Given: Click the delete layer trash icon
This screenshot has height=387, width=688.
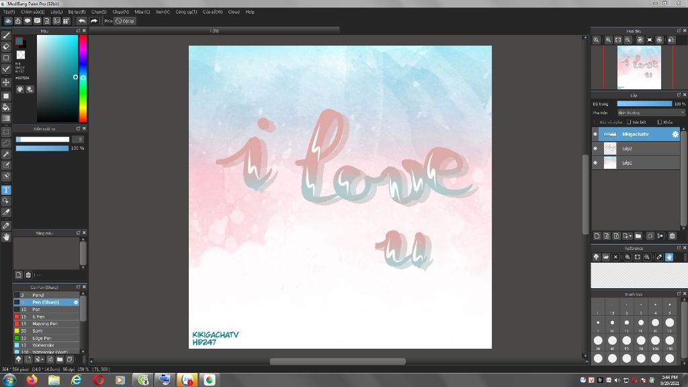Looking at the screenshot, I should [x=672, y=236].
